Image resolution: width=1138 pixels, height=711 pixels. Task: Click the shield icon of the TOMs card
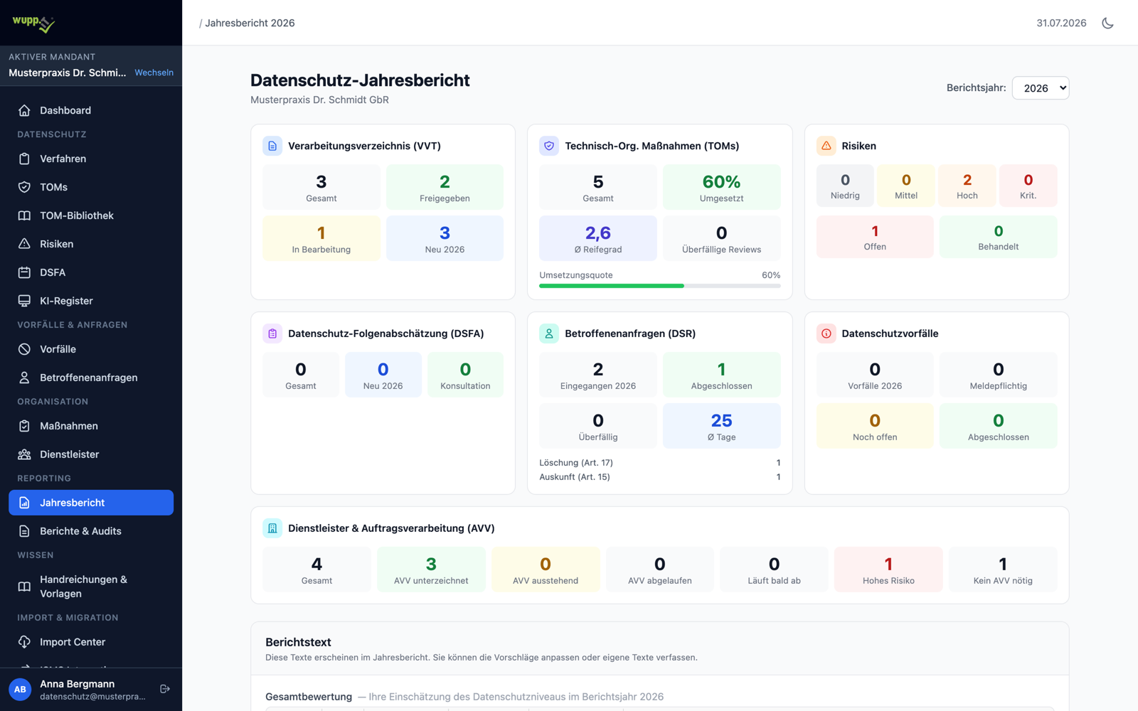click(549, 146)
